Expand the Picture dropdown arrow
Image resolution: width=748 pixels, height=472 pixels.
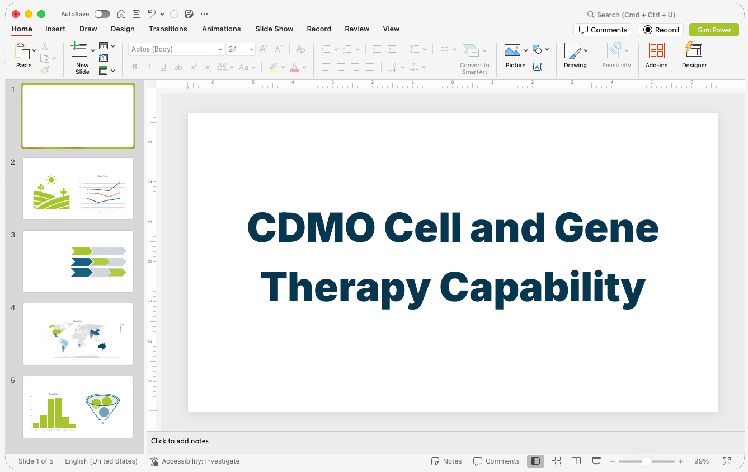click(x=526, y=50)
